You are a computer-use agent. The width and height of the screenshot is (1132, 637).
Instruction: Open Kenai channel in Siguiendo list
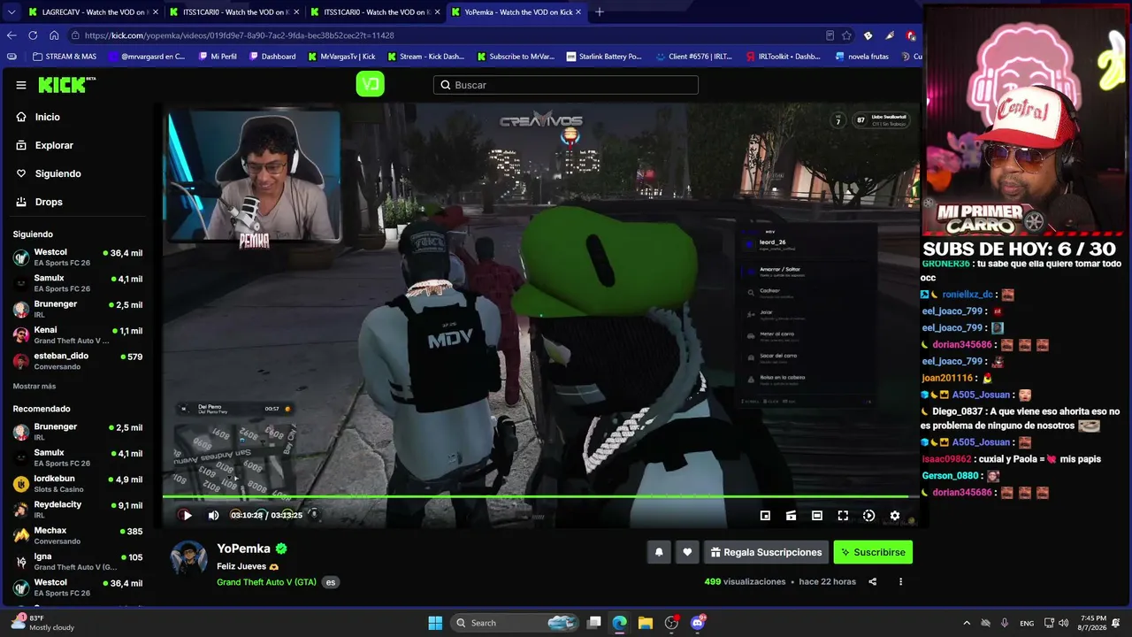(78, 335)
